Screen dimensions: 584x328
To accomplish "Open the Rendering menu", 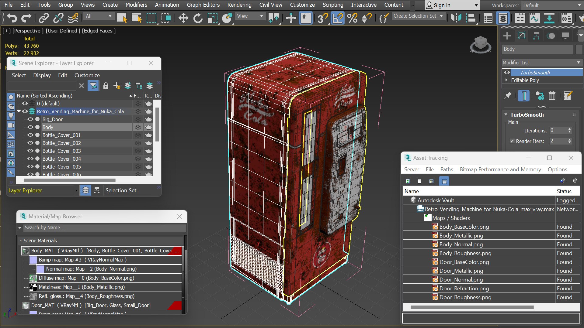I will pos(239,5).
